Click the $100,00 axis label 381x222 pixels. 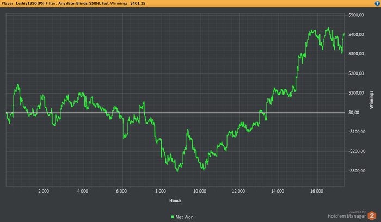pos(356,93)
